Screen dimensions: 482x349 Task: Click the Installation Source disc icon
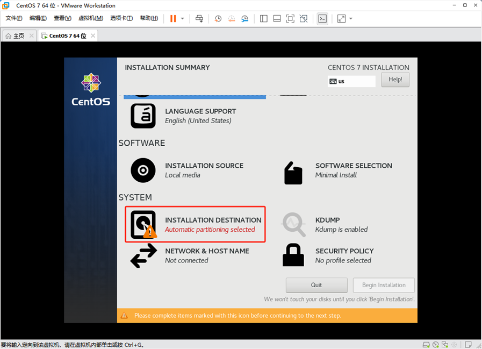coord(143,170)
